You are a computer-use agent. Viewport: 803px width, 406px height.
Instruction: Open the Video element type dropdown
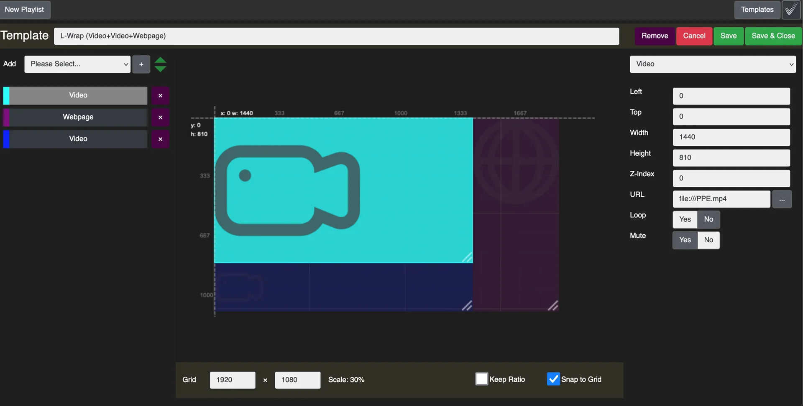pyautogui.click(x=713, y=64)
